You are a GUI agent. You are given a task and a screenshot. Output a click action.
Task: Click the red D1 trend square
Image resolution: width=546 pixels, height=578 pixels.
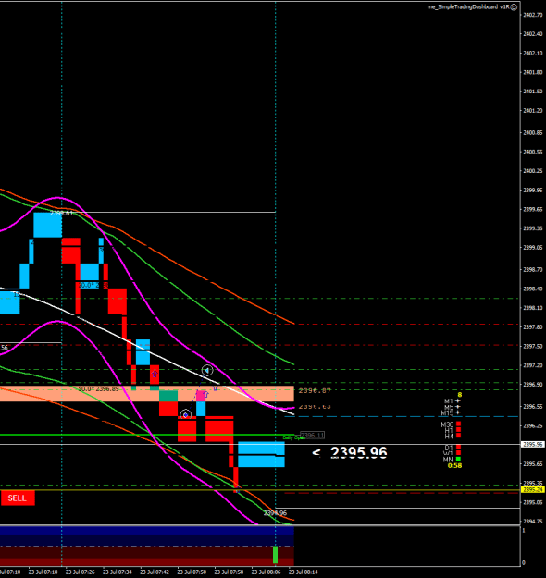459,448
